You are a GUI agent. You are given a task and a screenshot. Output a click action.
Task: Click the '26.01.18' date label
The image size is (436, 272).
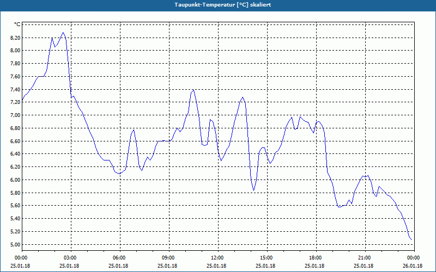(413, 266)
